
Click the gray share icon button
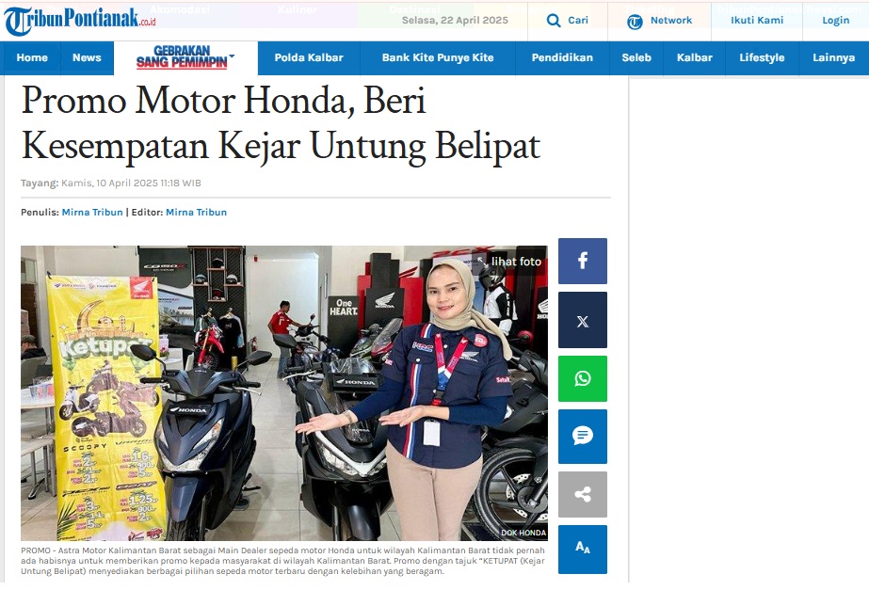pyautogui.click(x=583, y=494)
